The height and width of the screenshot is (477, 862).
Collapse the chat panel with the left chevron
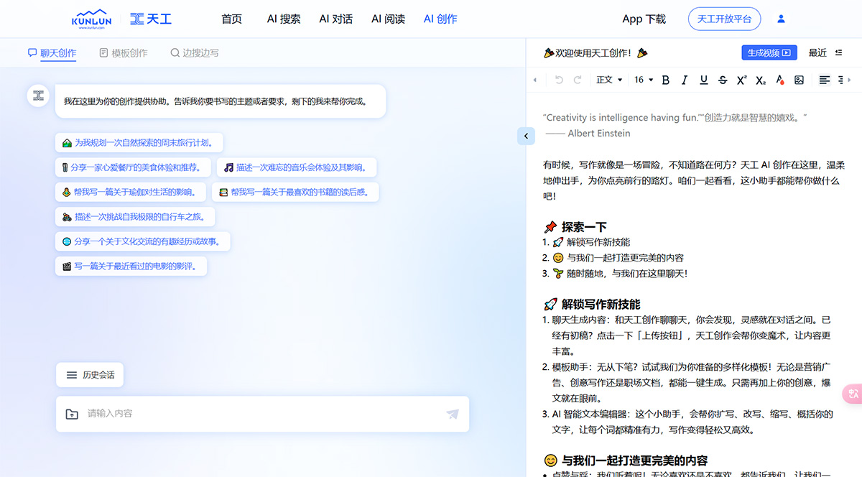pyautogui.click(x=527, y=136)
